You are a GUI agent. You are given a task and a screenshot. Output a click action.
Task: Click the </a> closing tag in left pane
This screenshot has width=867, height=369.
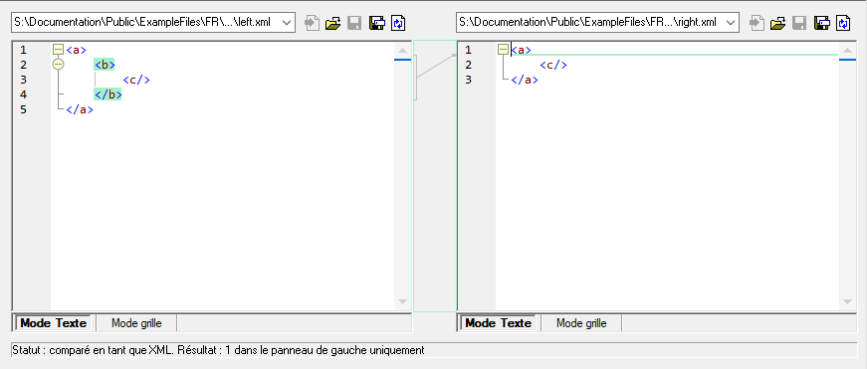pos(80,109)
